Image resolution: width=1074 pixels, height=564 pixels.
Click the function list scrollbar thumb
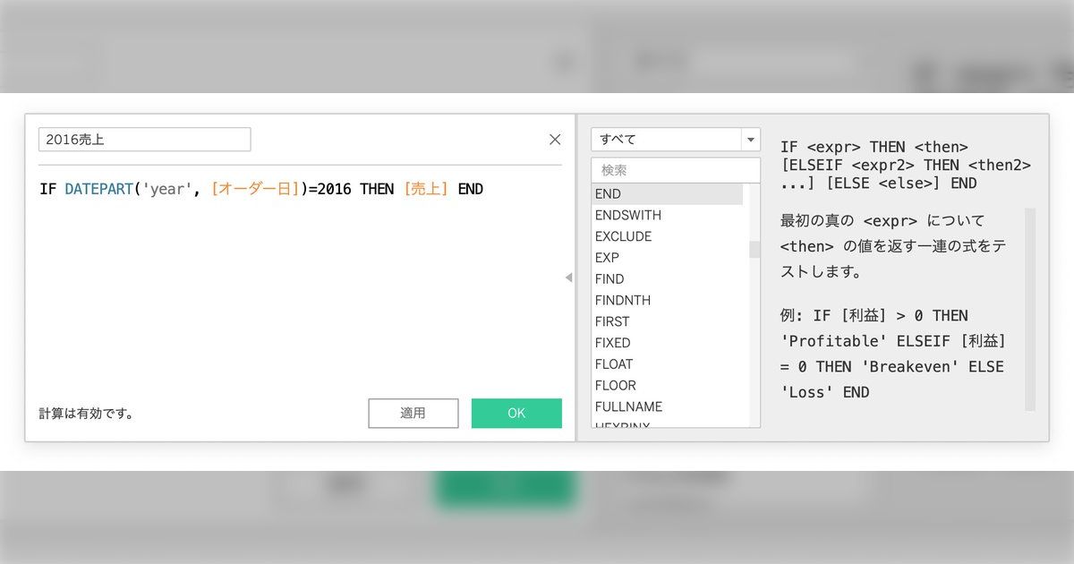(754, 249)
